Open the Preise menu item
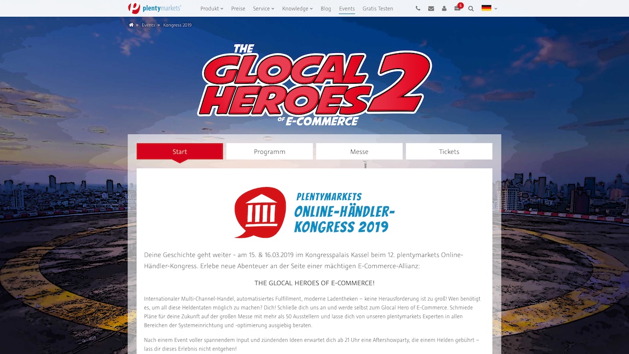The width and height of the screenshot is (629, 354). click(x=238, y=8)
